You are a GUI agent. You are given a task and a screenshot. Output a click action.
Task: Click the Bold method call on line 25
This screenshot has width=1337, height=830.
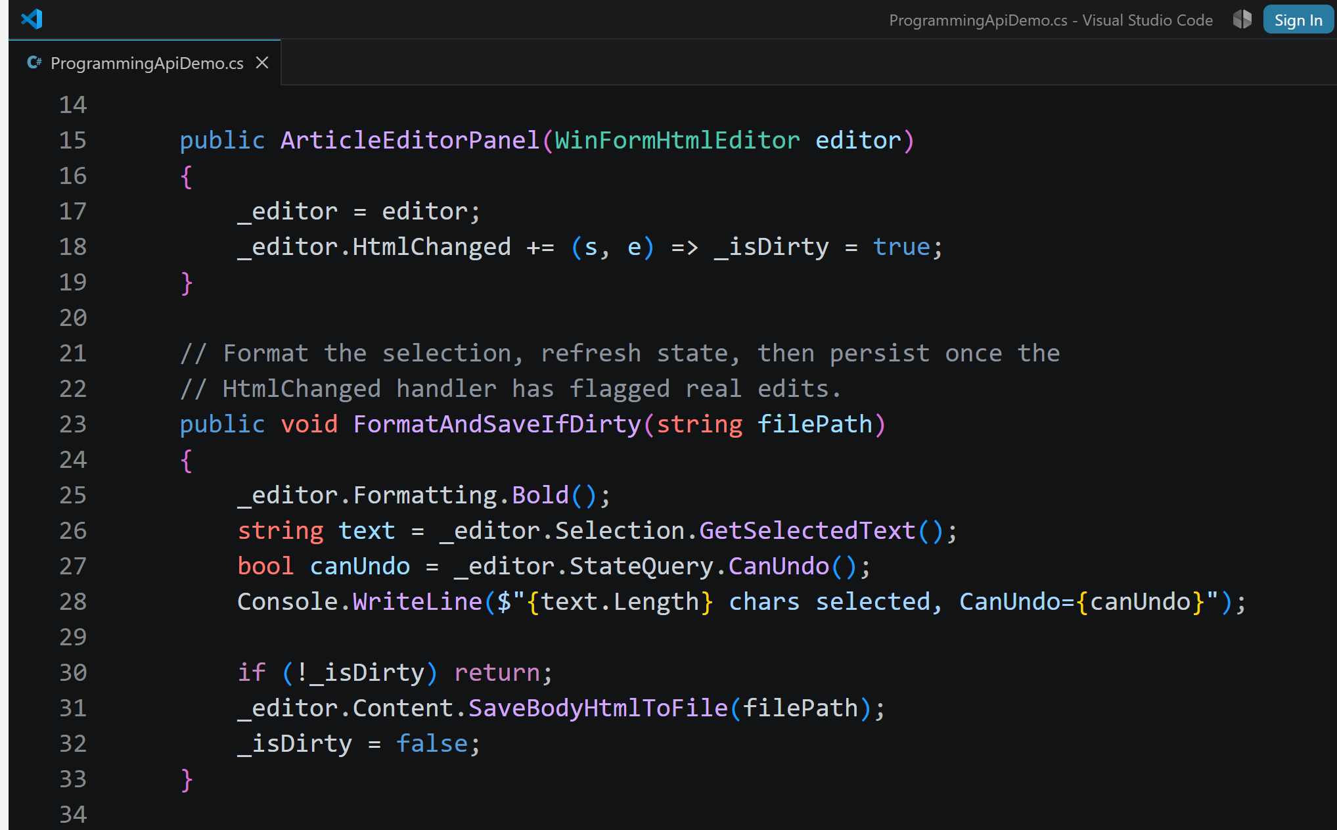[540, 495]
